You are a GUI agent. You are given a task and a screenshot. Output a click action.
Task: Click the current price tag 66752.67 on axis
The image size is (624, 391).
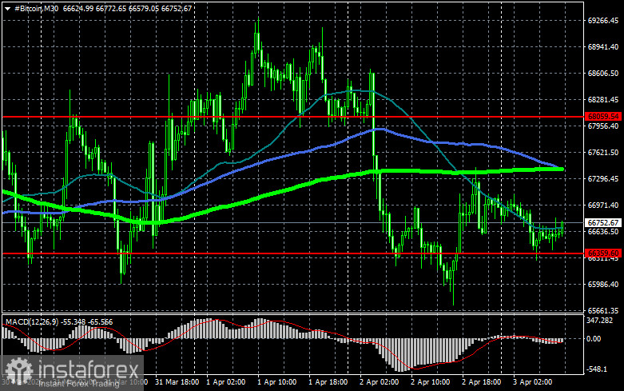coord(603,222)
